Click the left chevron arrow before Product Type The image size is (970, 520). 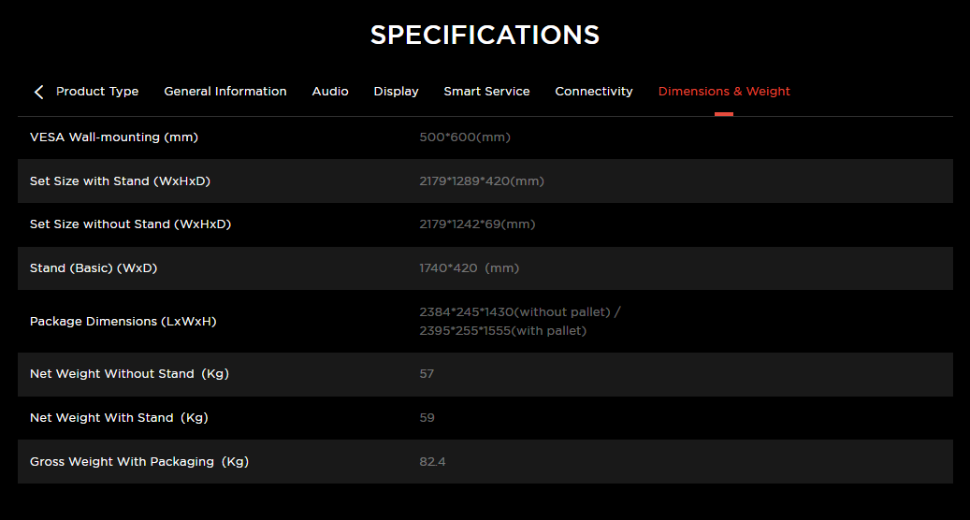tap(38, 93)
